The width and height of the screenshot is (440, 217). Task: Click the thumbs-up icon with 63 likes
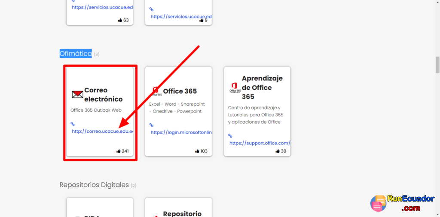120,20
